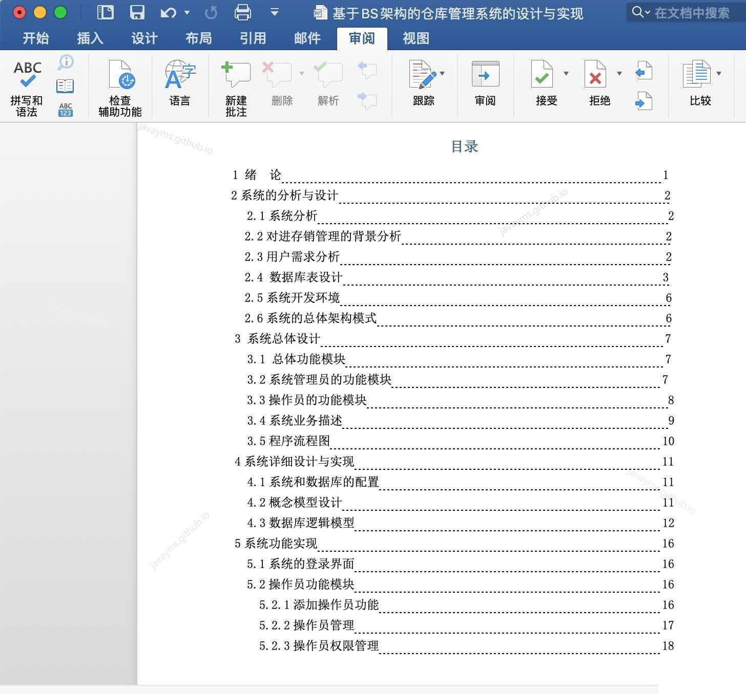Switch to the 插入 tab
Viewport: 746px width, 694px height.
90,38
